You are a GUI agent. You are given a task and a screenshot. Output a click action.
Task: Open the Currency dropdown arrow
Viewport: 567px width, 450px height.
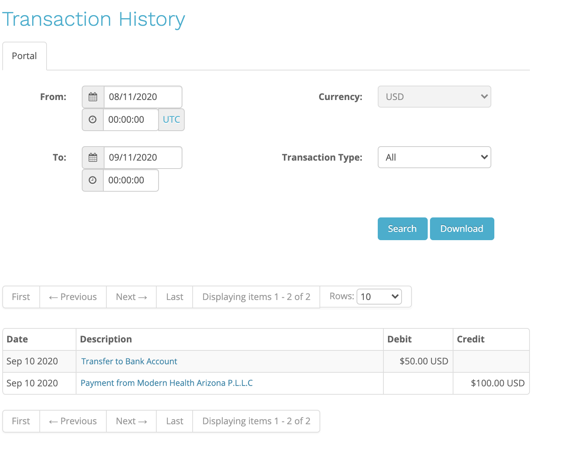click(x=484, y=97)
